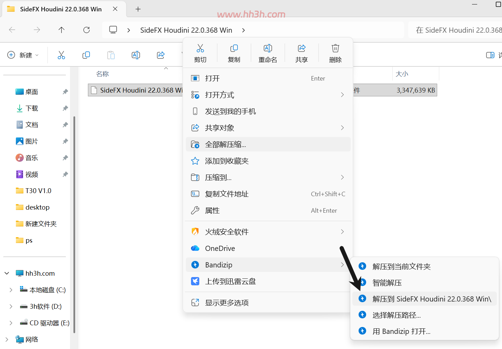
Task: Choose 解压到当前文件夹 option
Action: [x=424, y=266]
